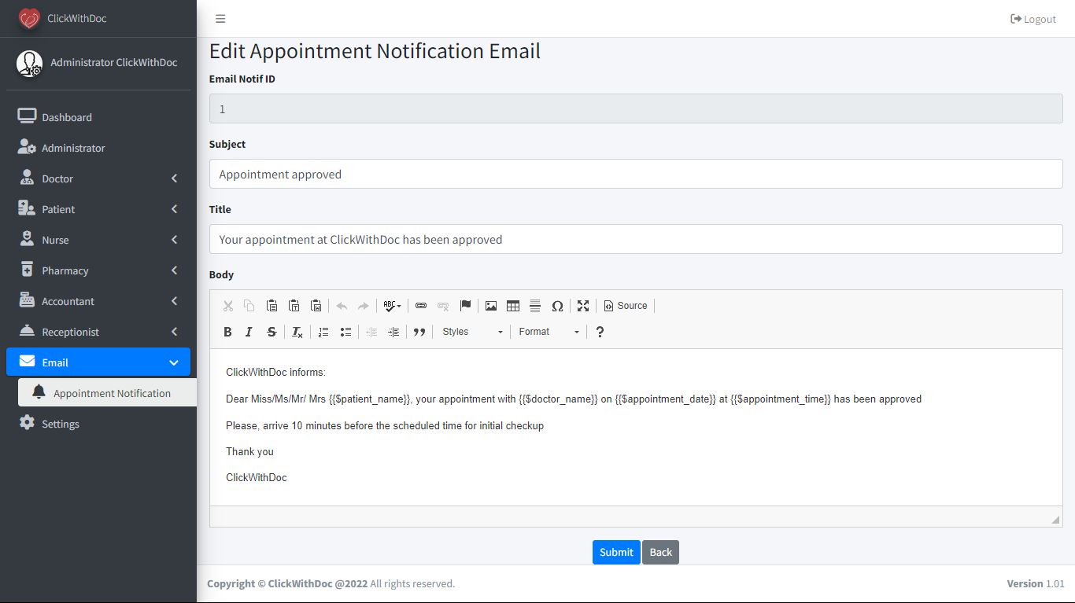
Task: Toggle Source view in the editor
Action: (x=626, y=306)
